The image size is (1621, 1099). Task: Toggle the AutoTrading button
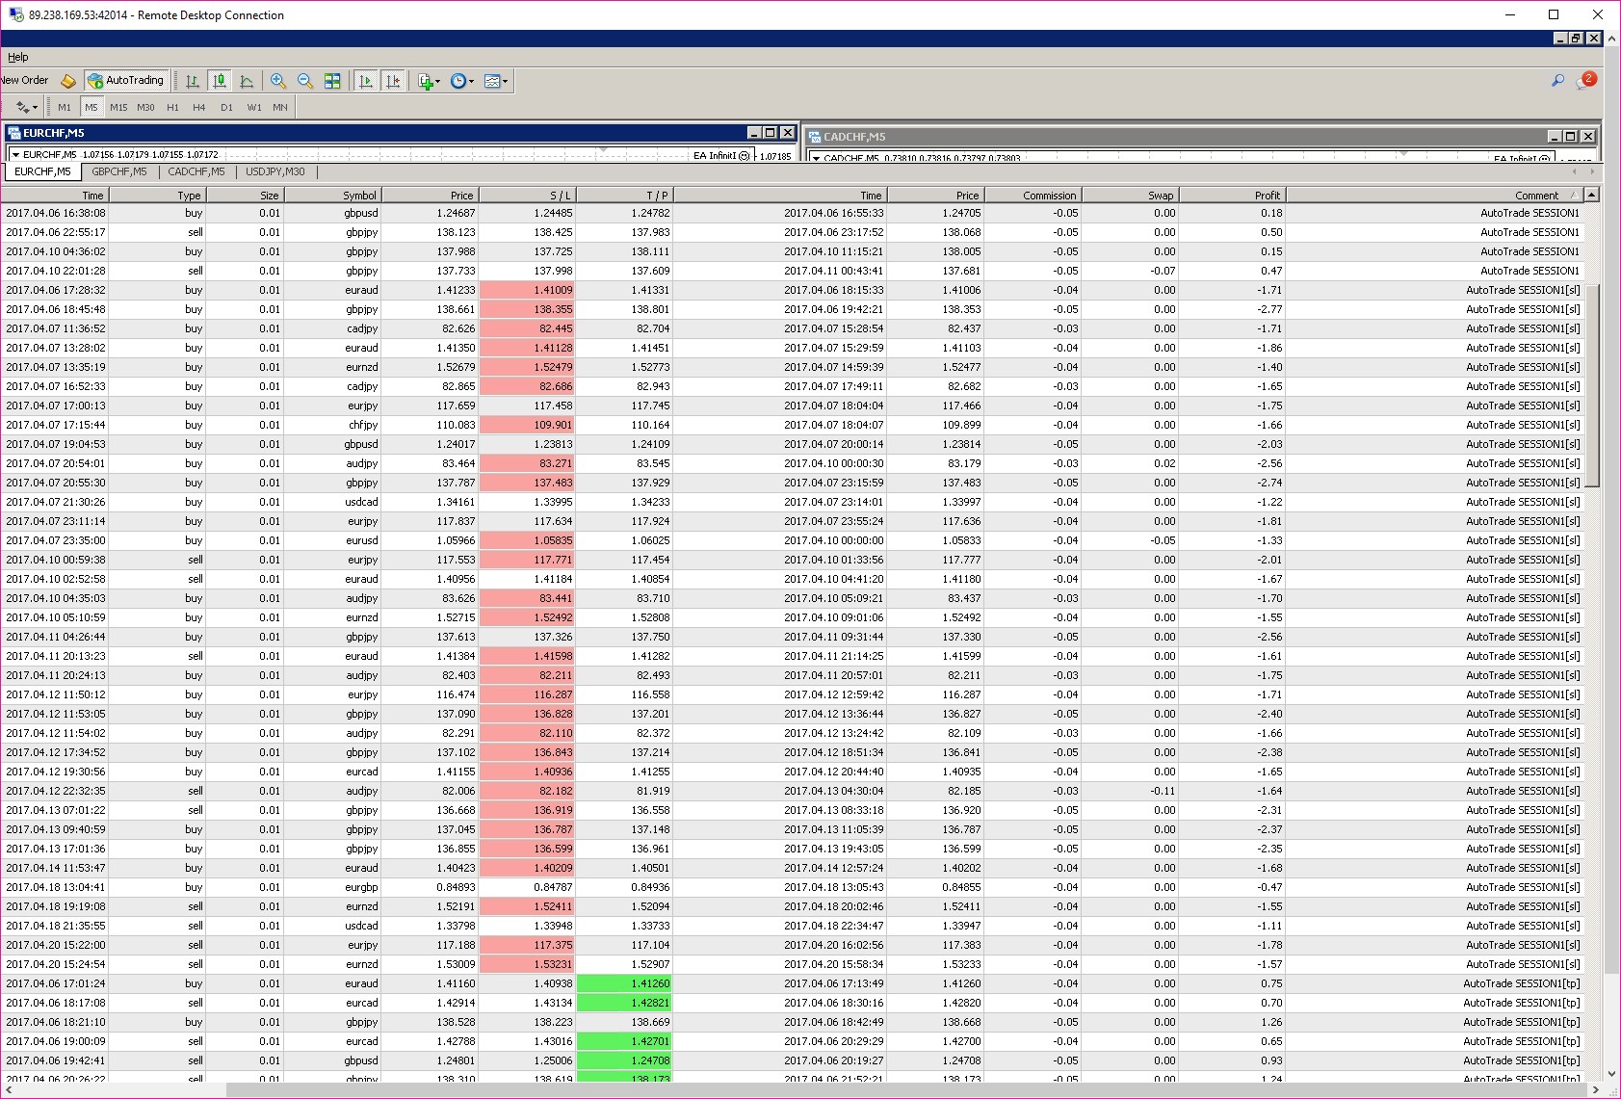126,81
